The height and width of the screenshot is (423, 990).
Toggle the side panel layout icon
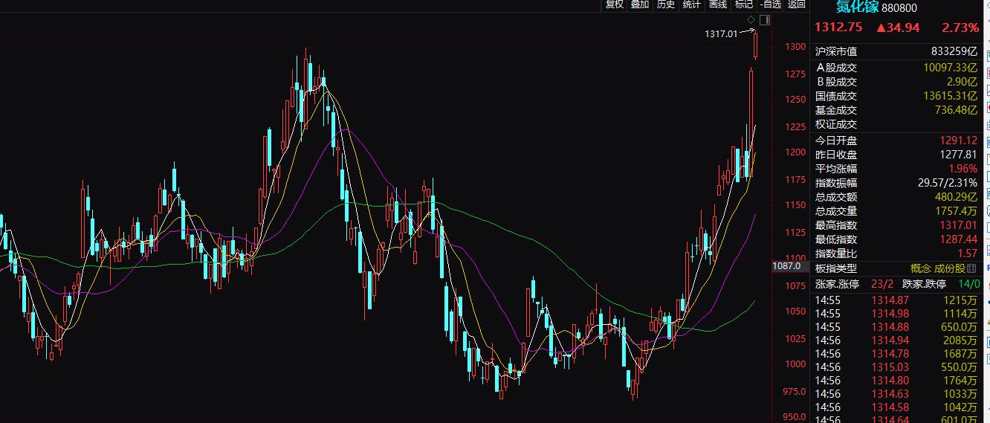pos(765,20)
